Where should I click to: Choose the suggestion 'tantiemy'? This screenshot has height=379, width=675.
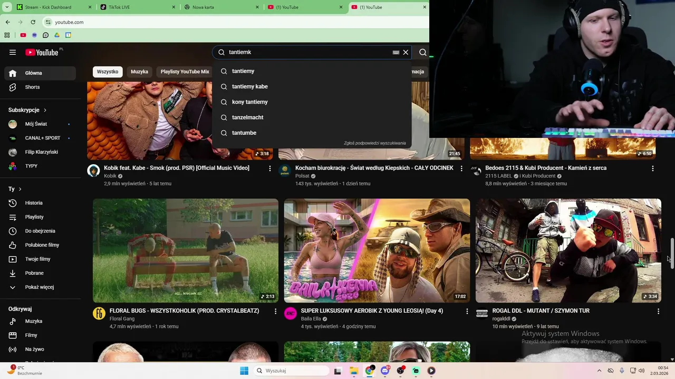point(312,71)
